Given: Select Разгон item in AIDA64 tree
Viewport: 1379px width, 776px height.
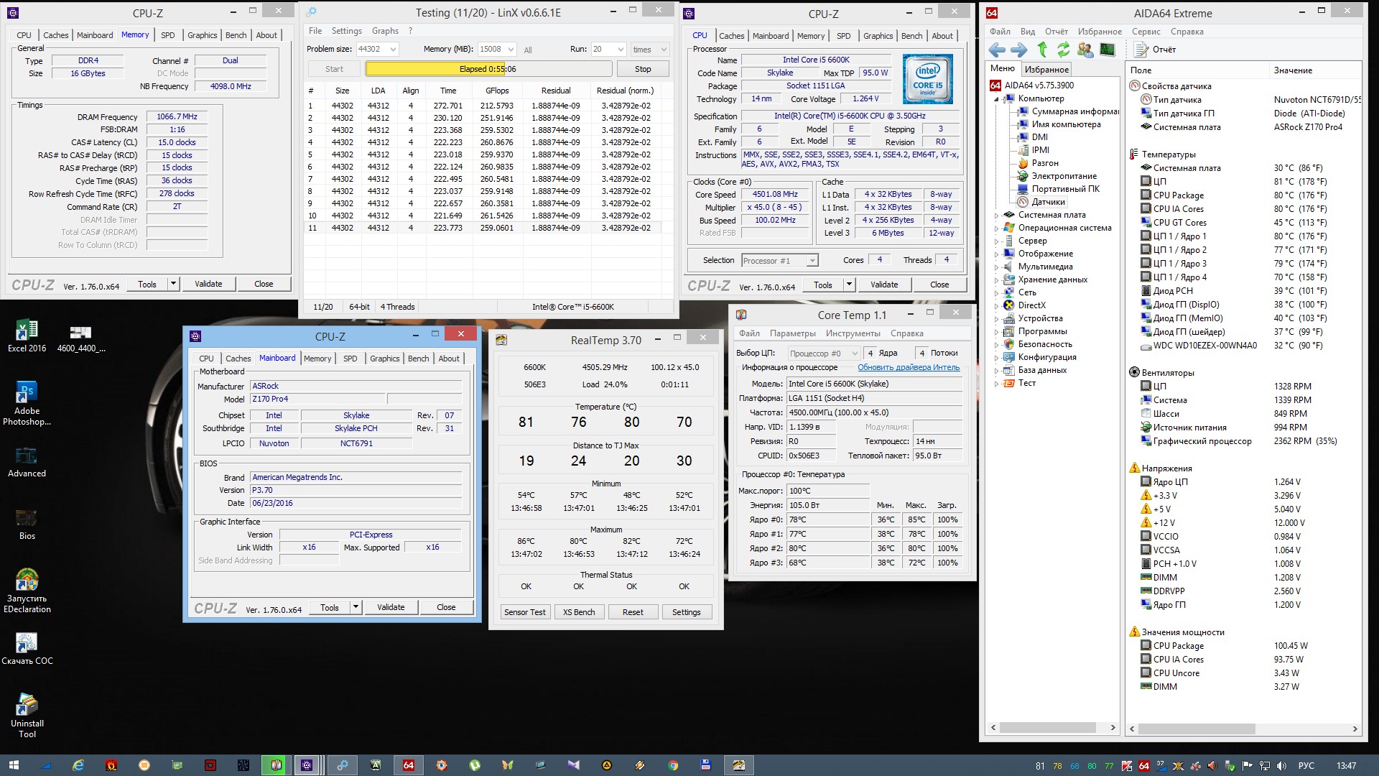Looking at the screenshot, I should coord(1044,163).
